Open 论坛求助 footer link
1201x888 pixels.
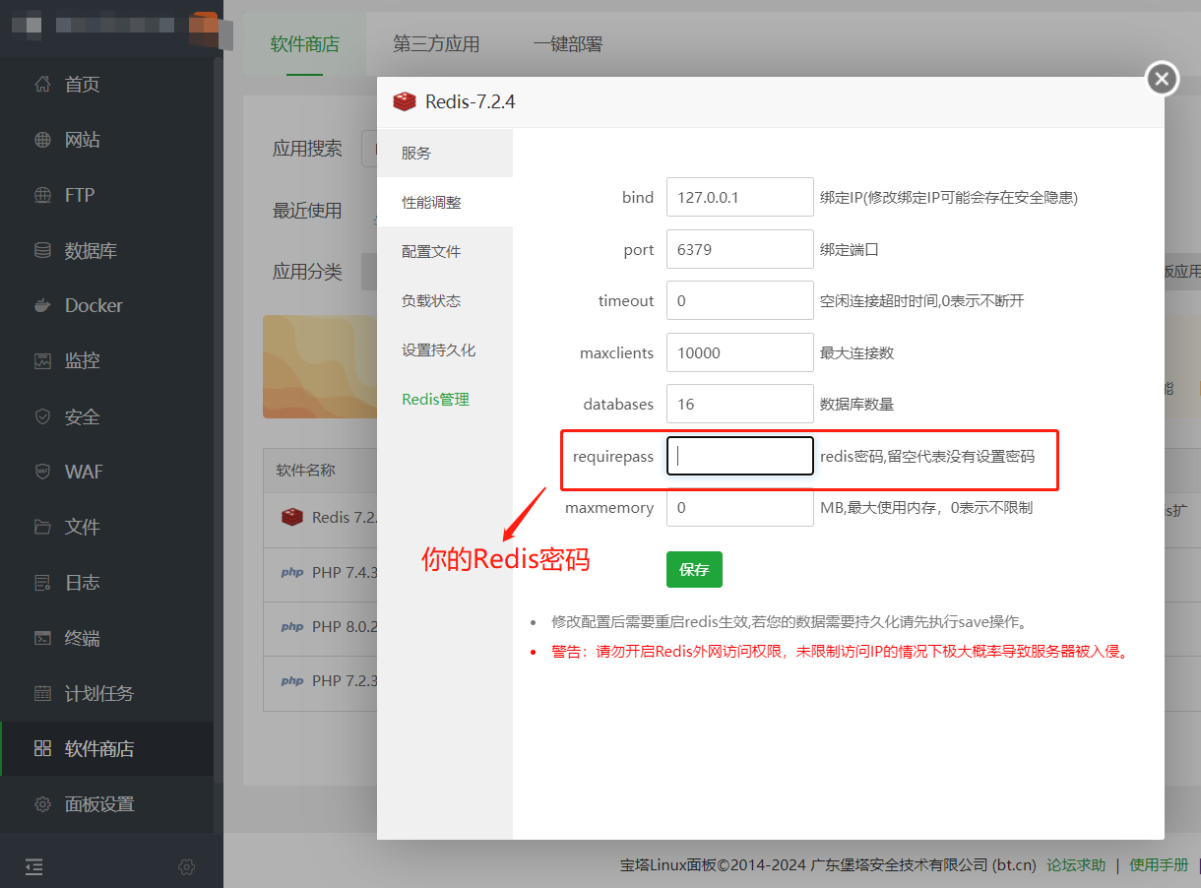pyautogui.click(x=1076, y=864)
